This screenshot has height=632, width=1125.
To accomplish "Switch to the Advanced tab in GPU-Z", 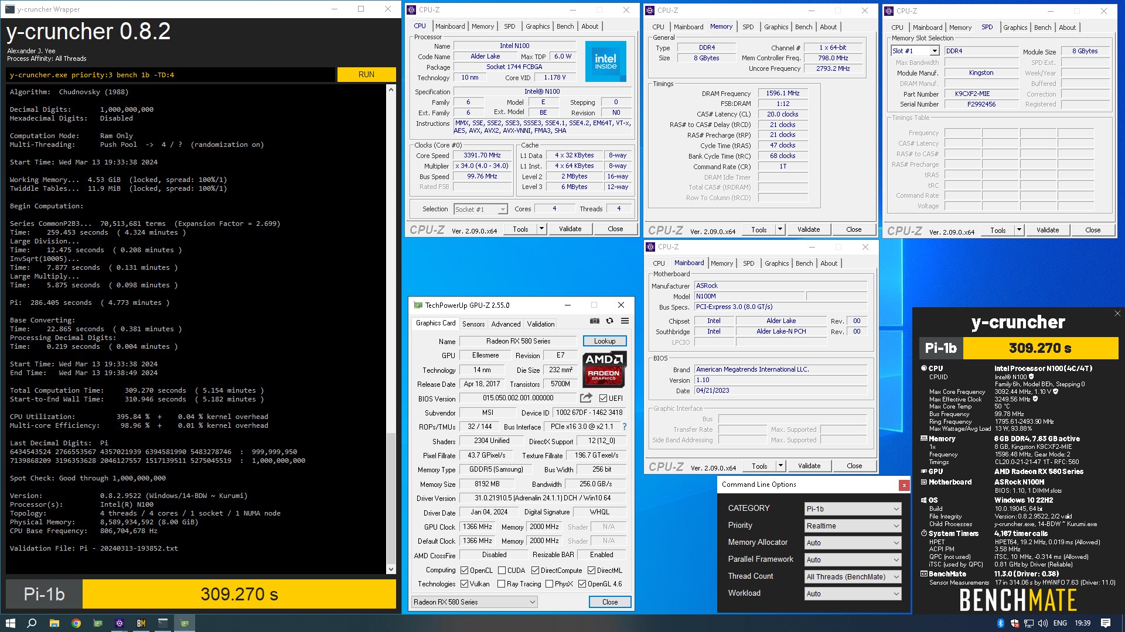I will click(x=506, y=324).
